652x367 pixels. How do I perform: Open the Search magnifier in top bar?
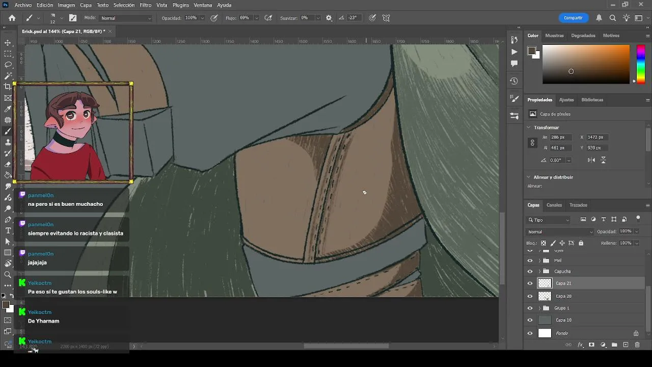click(x=613, y=18)
